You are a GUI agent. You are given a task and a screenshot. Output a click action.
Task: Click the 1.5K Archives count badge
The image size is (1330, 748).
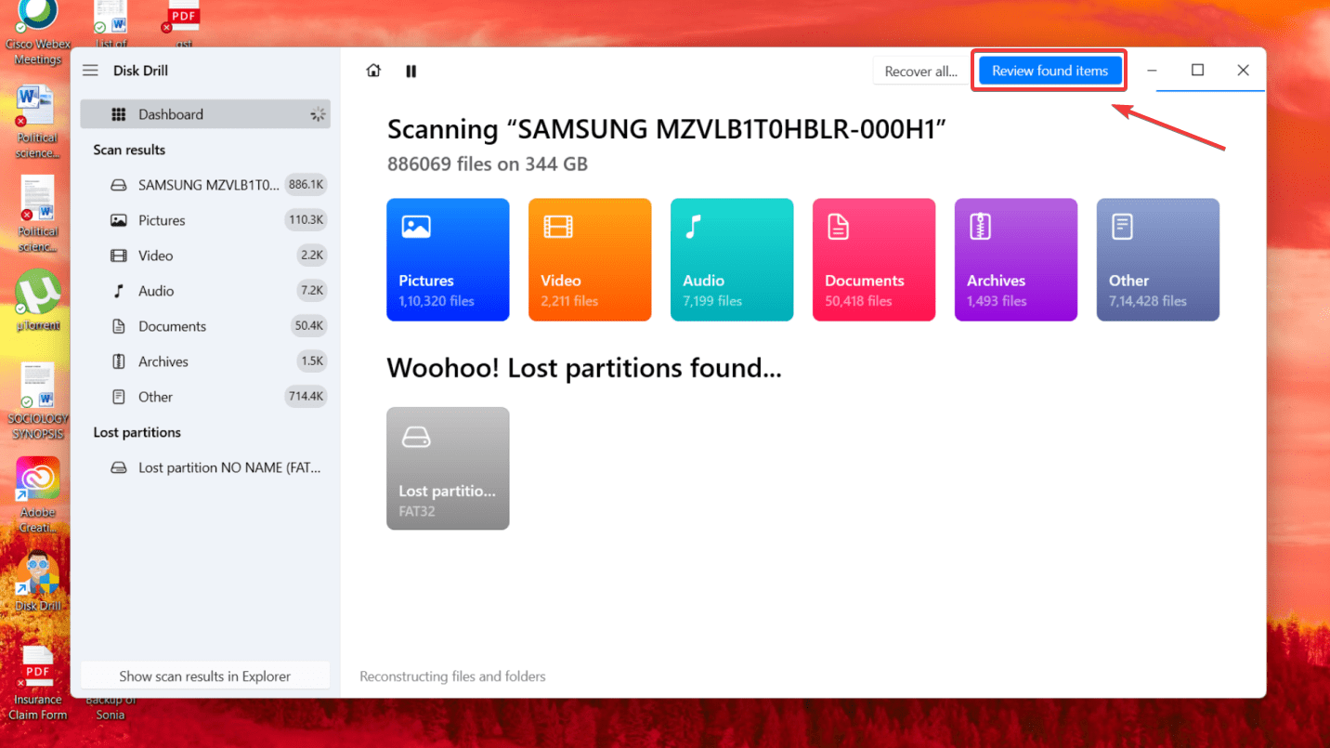[312, 361]
